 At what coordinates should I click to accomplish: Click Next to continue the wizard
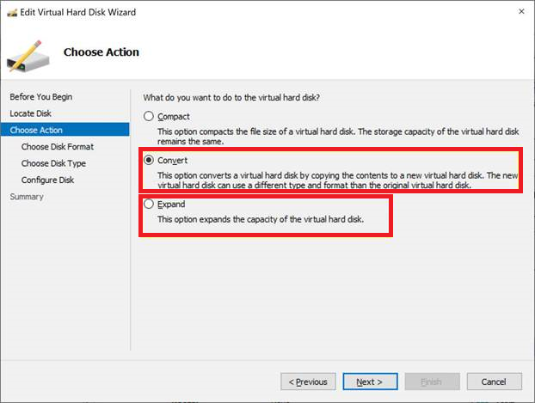pyautogui.click(x=369, y=382)
